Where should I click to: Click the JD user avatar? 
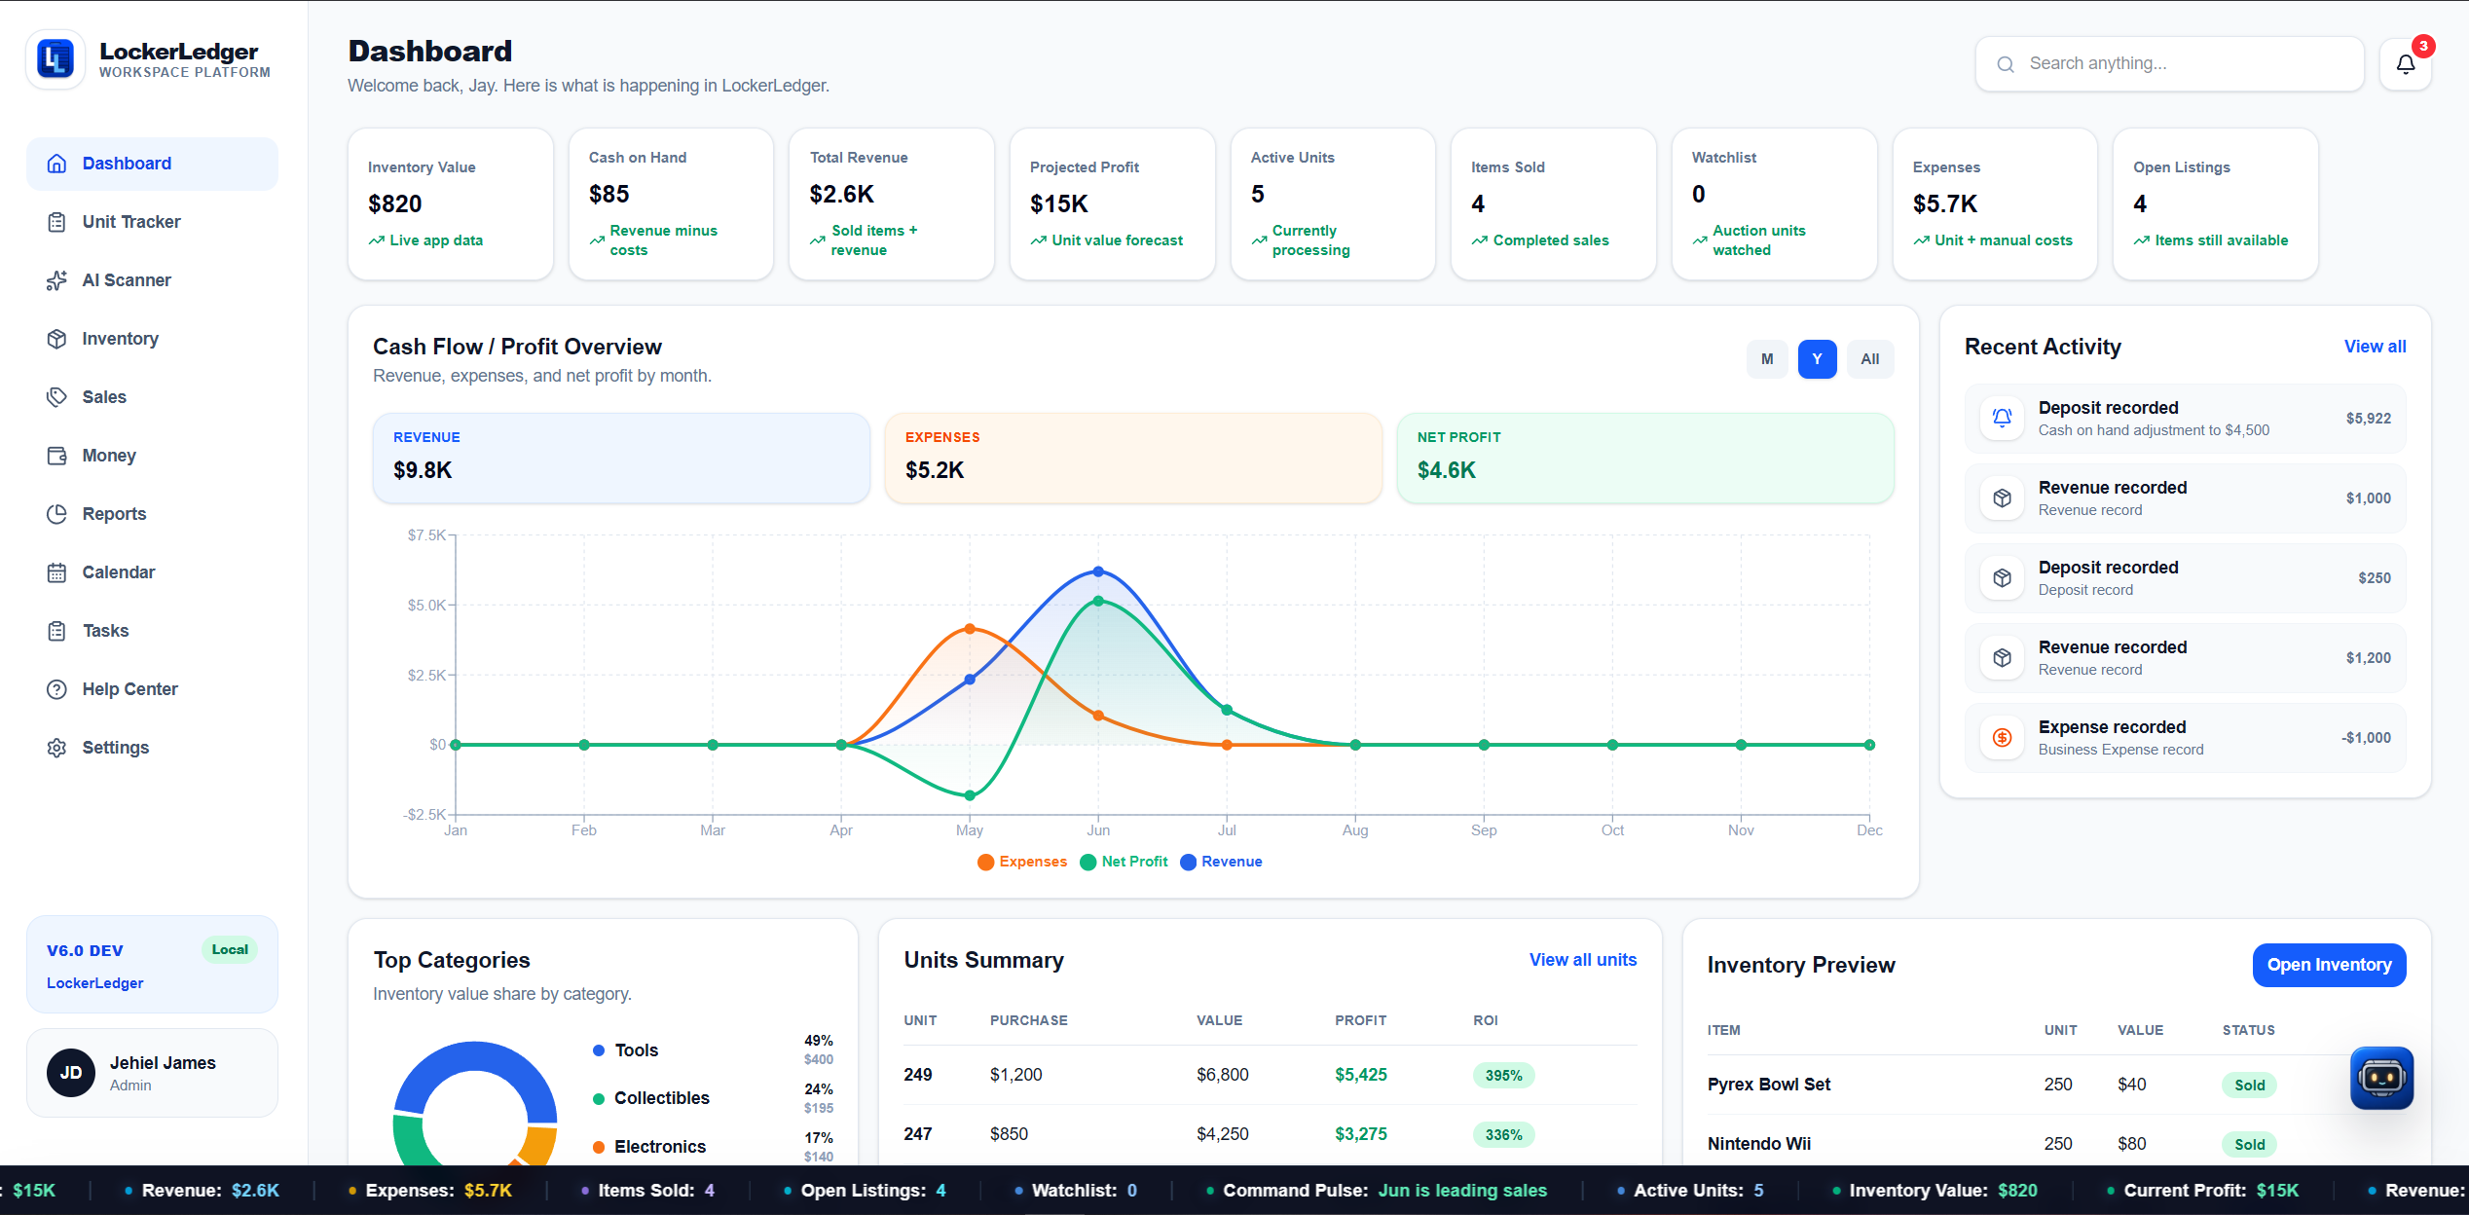point(71,1073)
